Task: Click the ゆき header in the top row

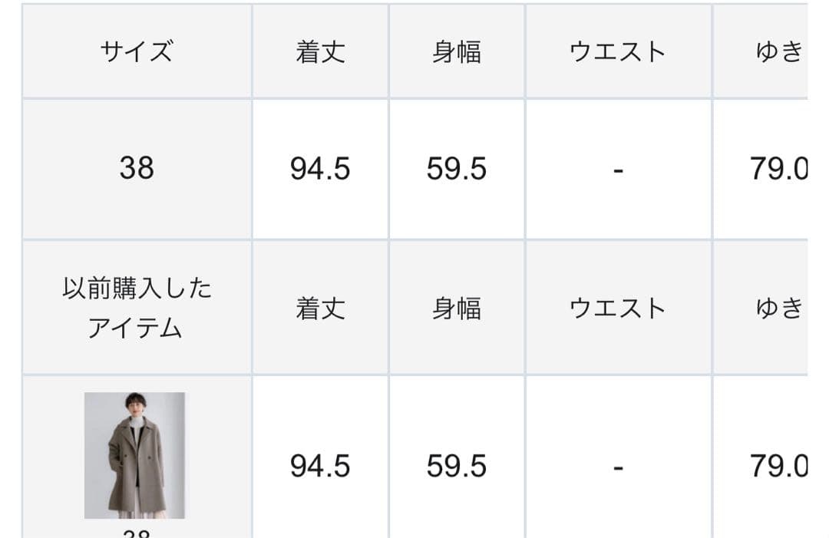Action: click(x=778, y=52)
